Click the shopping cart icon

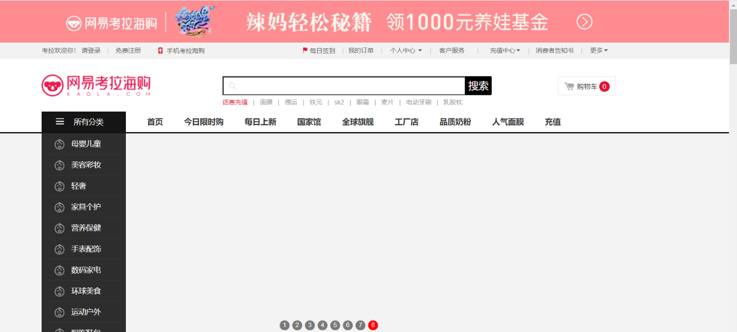pyautogui.click(x=569, y=86)
